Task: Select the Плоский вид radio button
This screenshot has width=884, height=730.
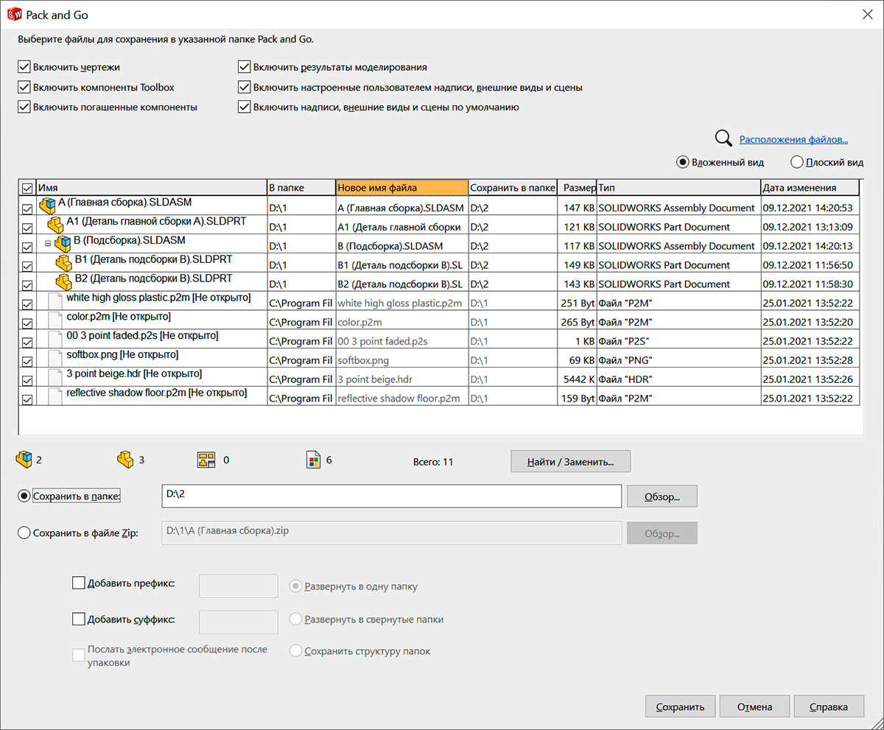Action: tap(796, 162)
